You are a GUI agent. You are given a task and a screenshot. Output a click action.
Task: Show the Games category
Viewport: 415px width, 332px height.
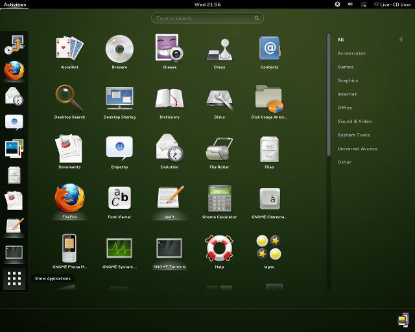coord(345,67)
